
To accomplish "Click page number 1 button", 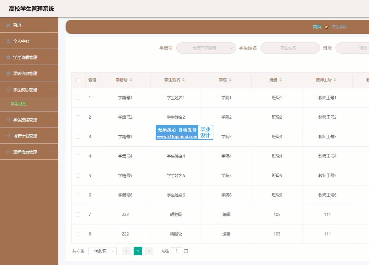I will [138, 251].
